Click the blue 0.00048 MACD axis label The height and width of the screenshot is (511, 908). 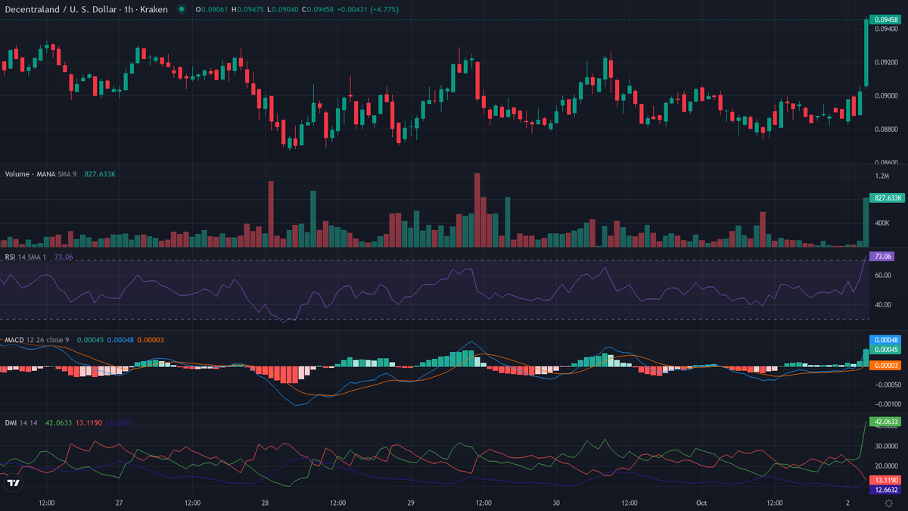coord(885,340)
